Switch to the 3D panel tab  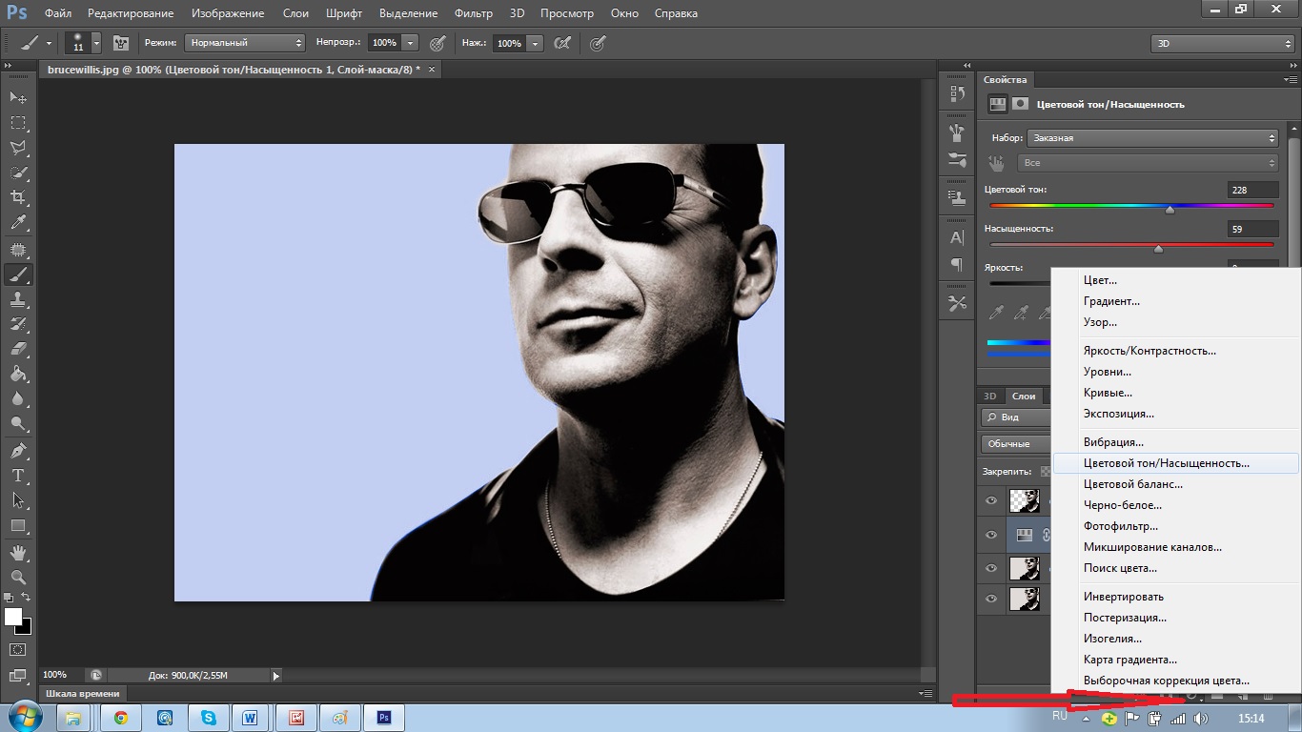tap(990, 396)
